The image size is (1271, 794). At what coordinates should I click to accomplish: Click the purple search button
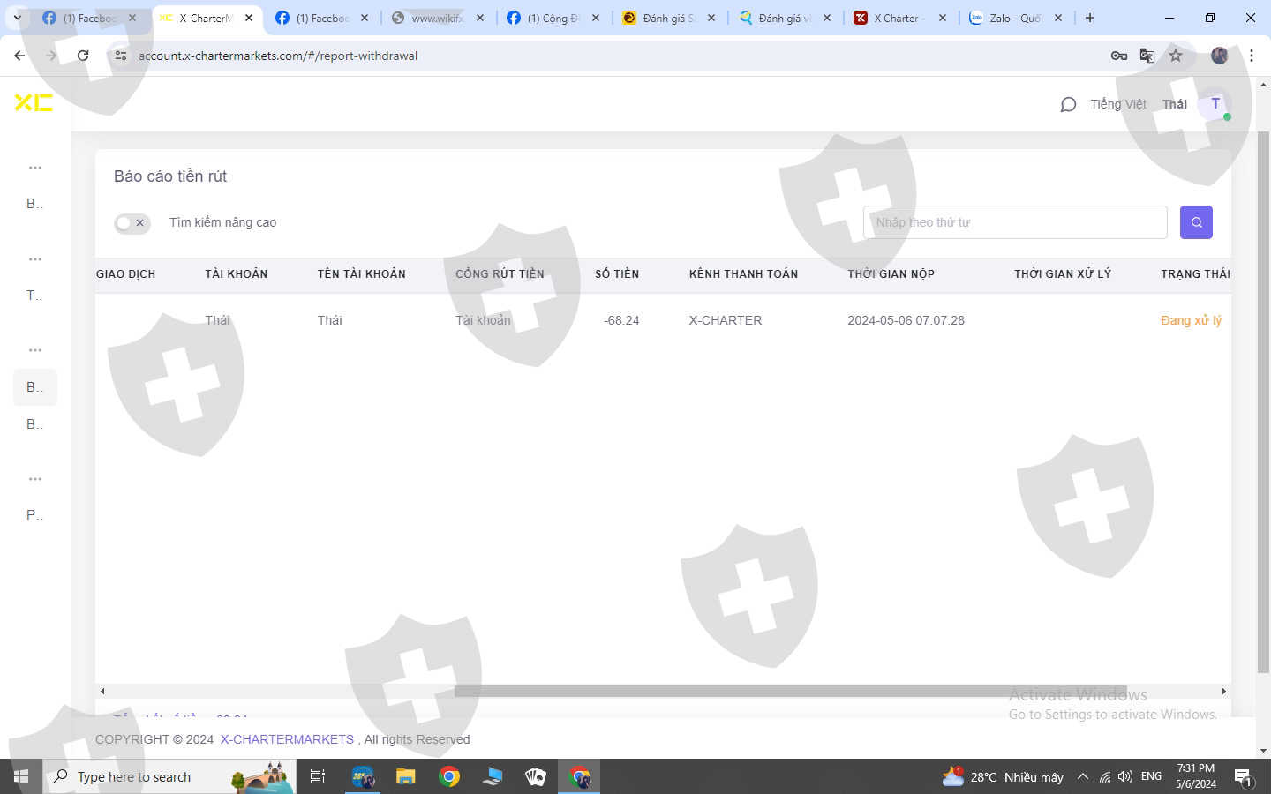[x=1196, y=222]
